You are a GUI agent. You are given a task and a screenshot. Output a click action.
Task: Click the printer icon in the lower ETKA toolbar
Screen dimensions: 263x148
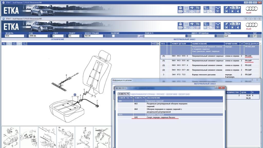[x=180, y=24]
